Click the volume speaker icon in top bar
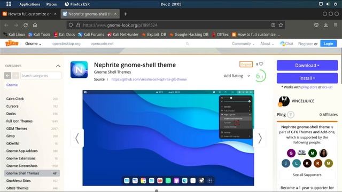This screenshot has width=342, height=192. 328,4
